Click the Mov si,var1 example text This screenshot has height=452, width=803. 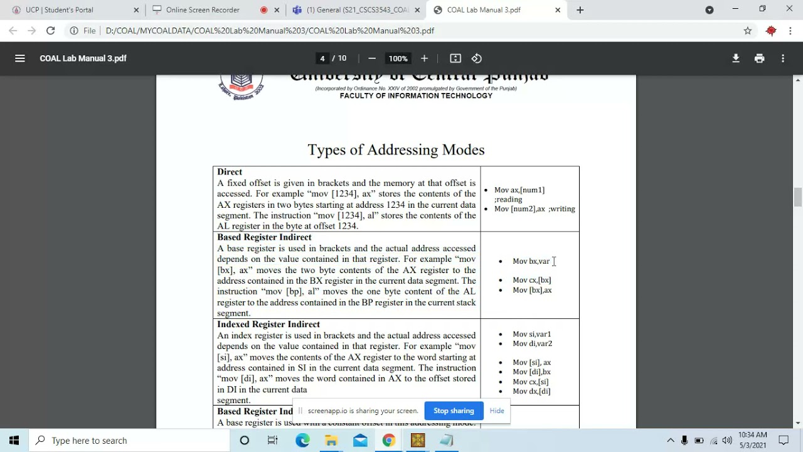point(532,335)
